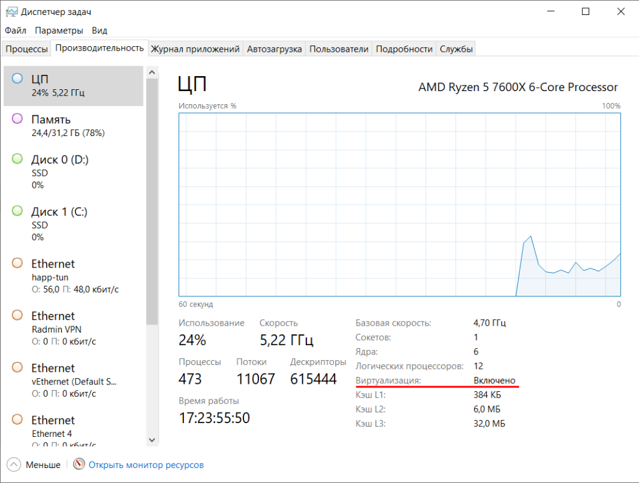639x483 pixels.
Task: Click the blue CPU circle icon
Action: (x=17, y=78)
